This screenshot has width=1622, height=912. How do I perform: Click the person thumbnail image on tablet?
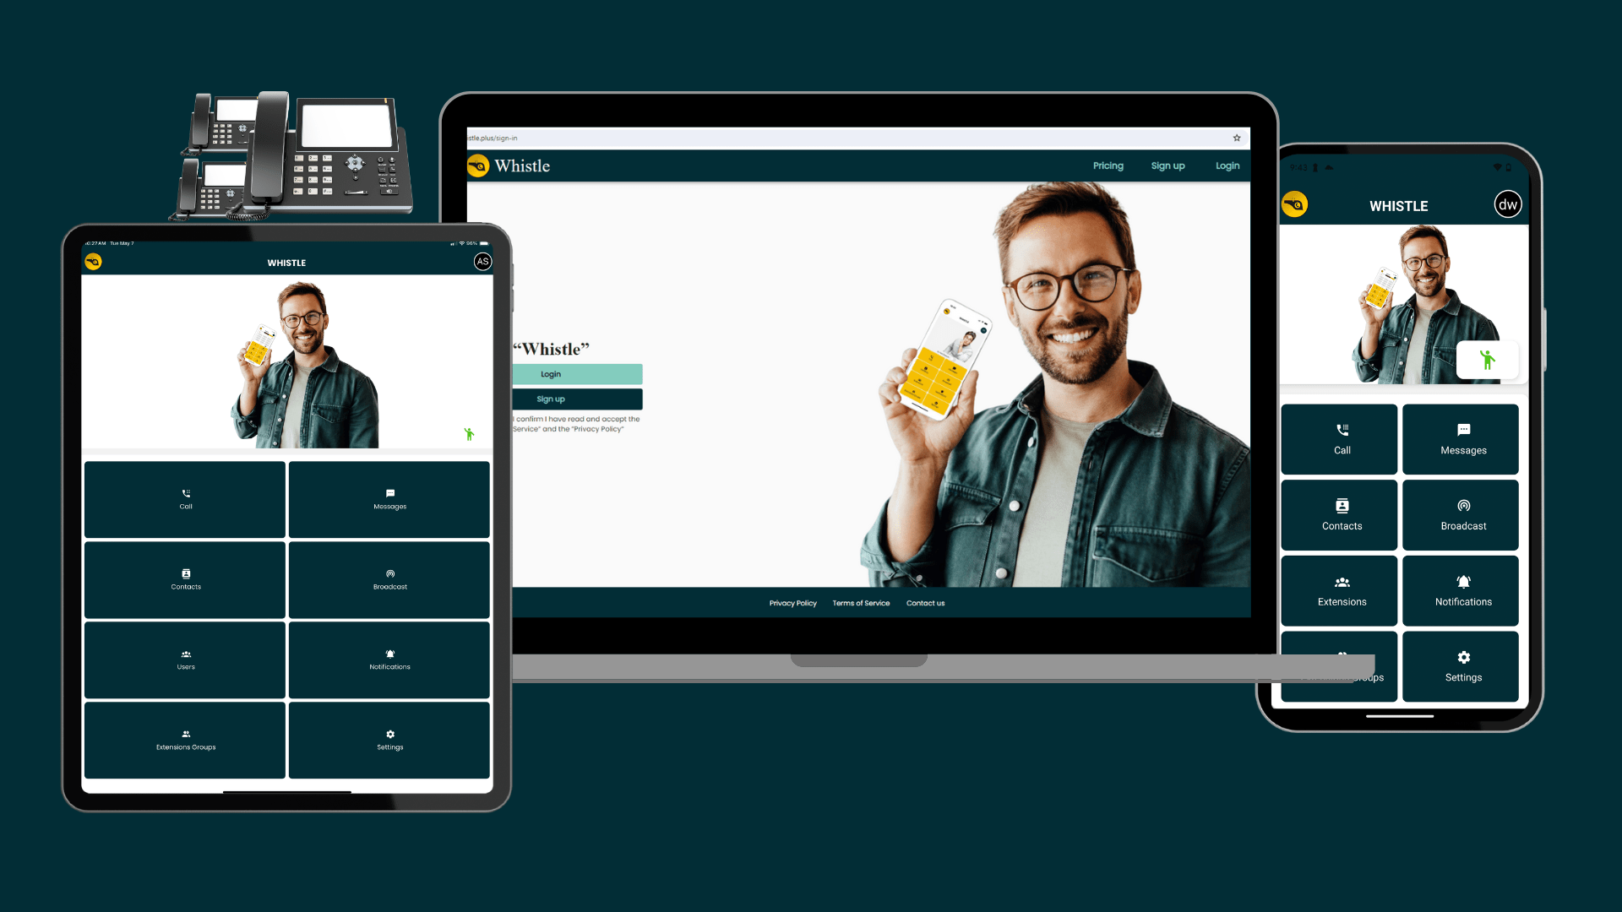286,364
